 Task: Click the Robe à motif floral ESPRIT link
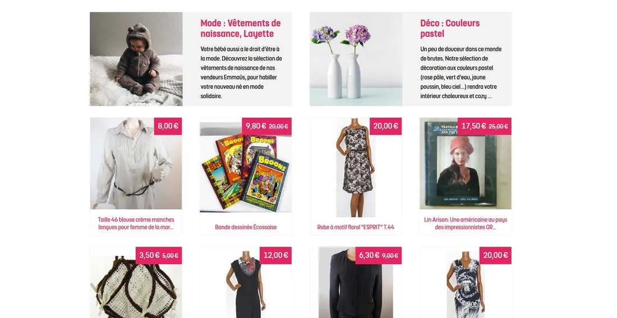point(356,227)
